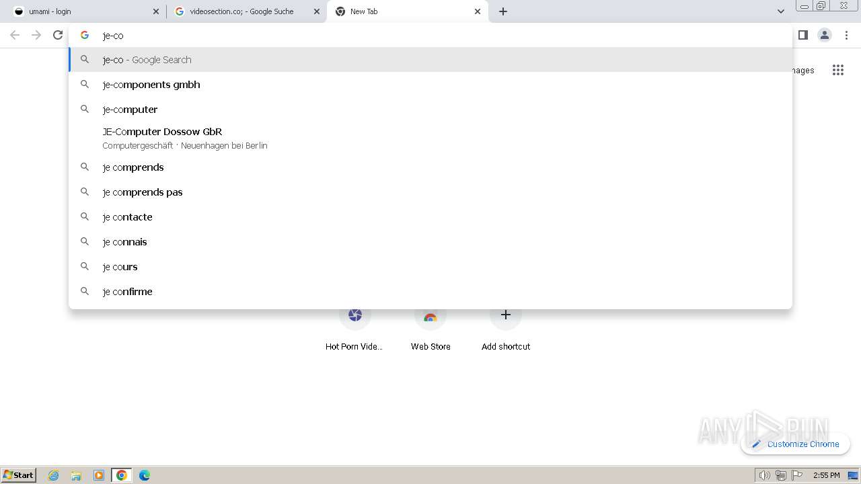
Task: Click the show desktop button
Action: tap(854, 475)
